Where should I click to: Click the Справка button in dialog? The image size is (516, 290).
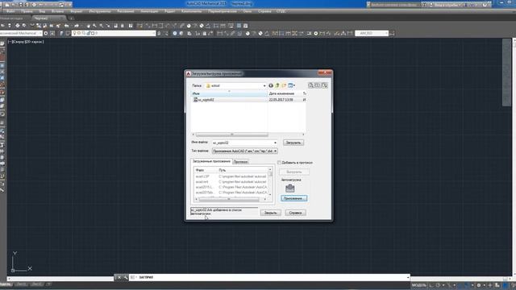295,213
